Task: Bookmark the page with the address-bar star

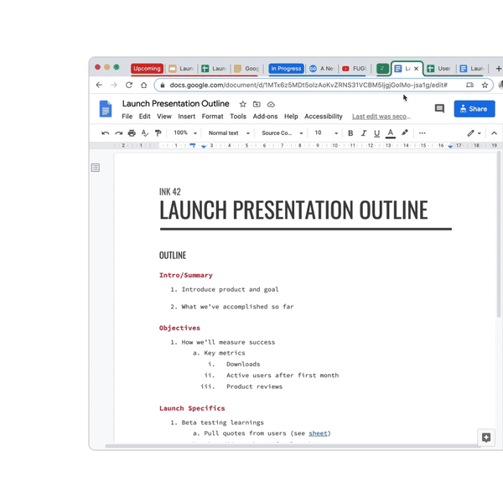Action: 485,85
